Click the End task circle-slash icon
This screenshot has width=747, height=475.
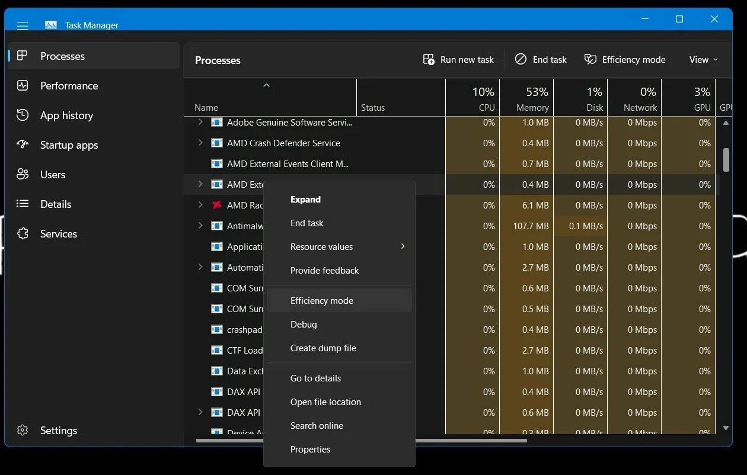click(x=521, y=59)
